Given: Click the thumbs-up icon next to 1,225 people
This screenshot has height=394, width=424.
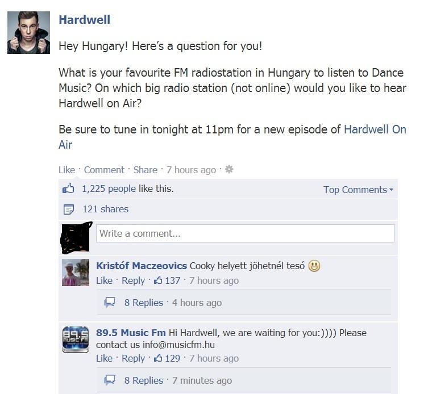Looking at the screenshot, I should coord(68,188).
